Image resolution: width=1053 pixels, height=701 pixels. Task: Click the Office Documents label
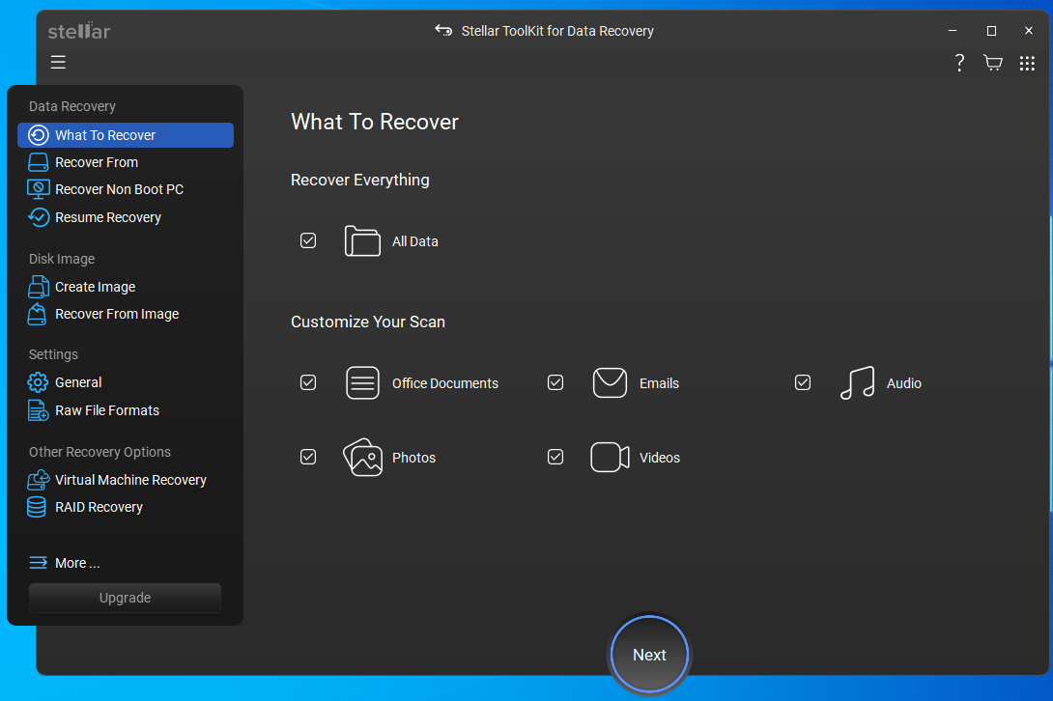pos(445,382)
